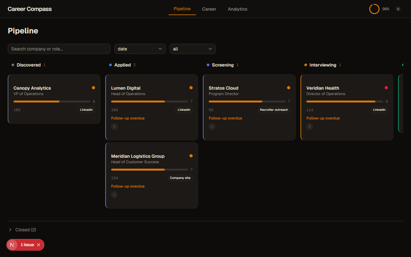
Task: Click the orange status dot on Stratos Cloud
Action: 289,88
